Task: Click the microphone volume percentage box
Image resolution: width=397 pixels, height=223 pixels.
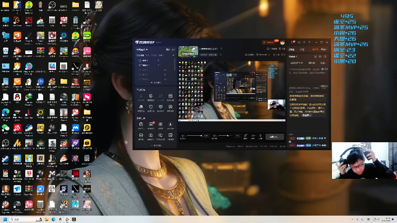Action: [206, 136]
